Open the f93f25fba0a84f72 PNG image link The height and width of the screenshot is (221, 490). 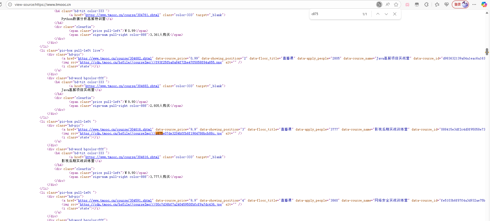151,62
